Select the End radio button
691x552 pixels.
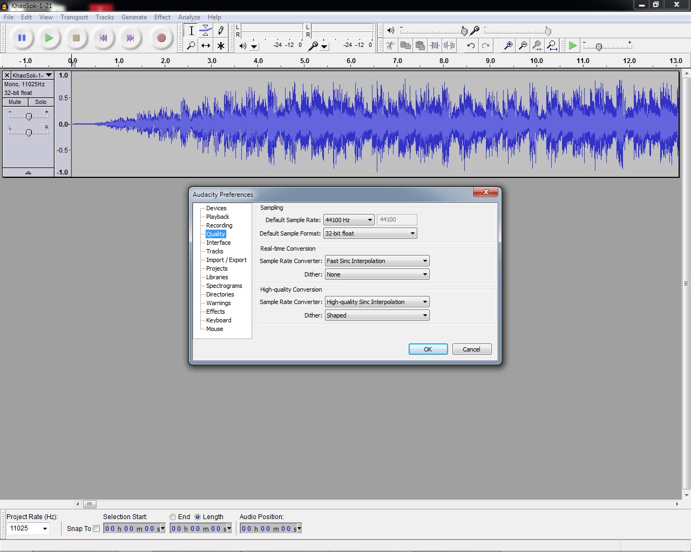(x=173, y=517)
